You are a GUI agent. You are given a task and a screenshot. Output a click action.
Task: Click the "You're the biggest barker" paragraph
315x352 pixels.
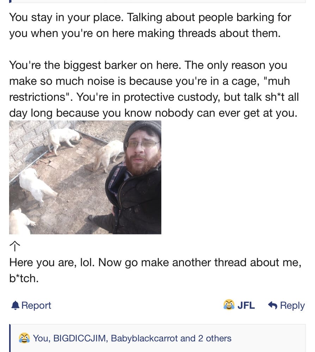pyautogui.click(x=154, y=89)
